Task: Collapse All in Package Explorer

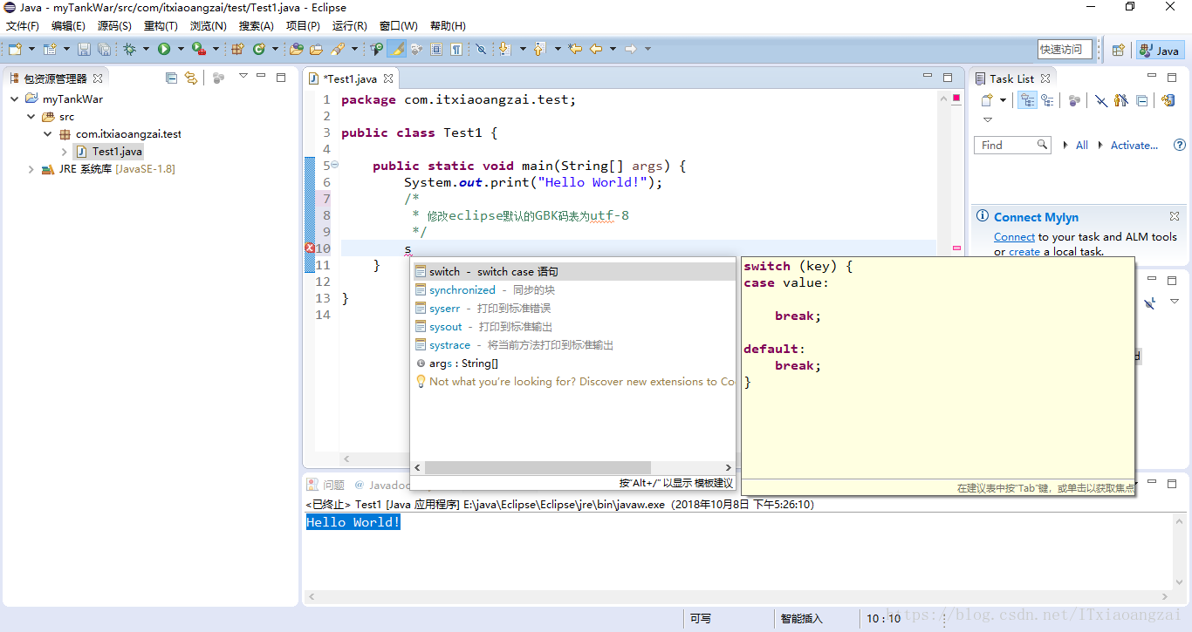Action: click(171, 78)
